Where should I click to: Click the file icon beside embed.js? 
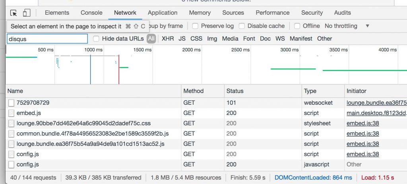point(11,113)
